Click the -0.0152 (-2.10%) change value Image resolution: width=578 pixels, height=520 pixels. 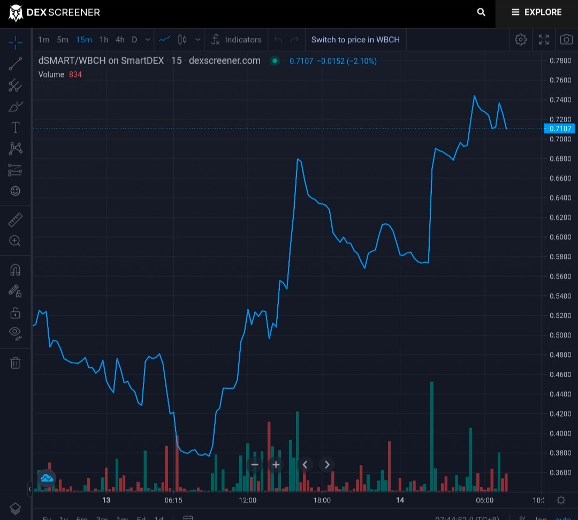point(347,61)
